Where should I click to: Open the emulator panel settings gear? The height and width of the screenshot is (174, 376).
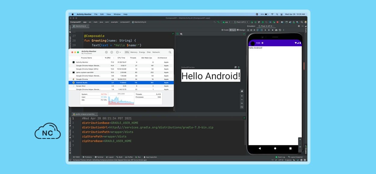pos(299,26)
